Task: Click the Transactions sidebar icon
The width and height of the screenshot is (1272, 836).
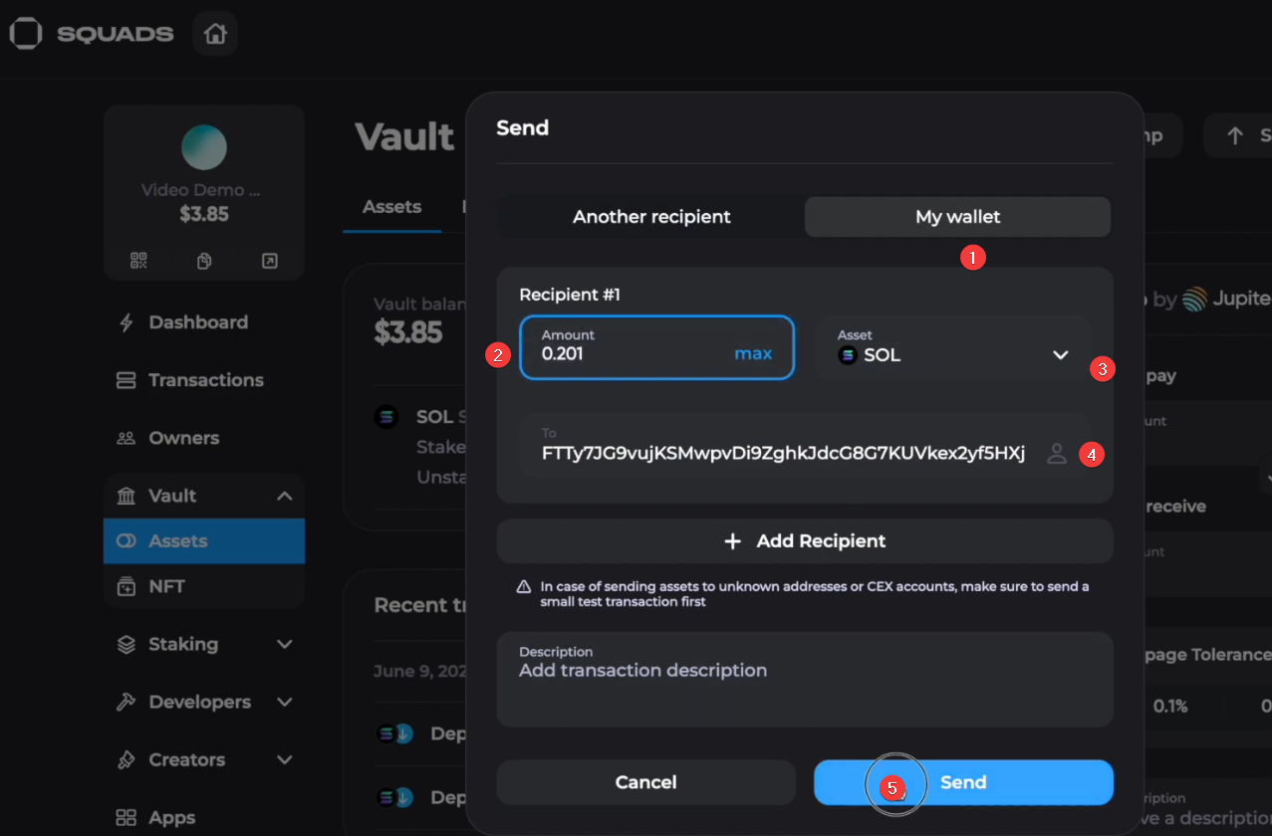Action: tap(127, 379)
